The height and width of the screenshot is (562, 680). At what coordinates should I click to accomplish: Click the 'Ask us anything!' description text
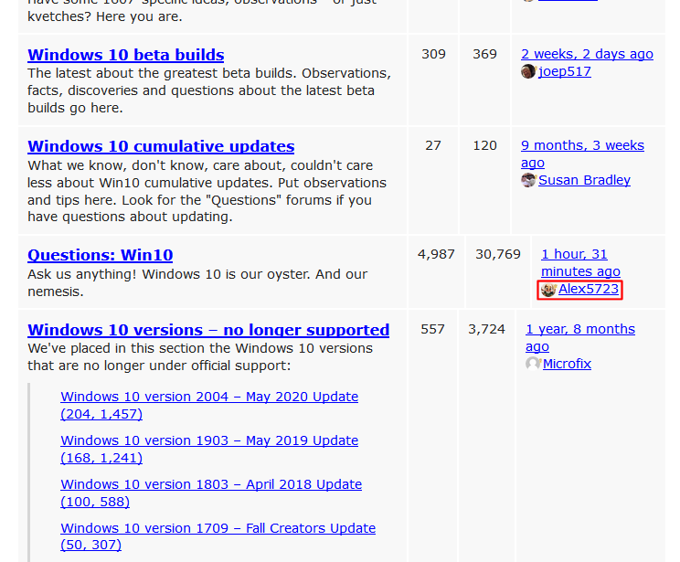tap(197, 283)
